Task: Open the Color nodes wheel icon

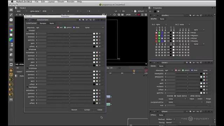Action: click(11, 30)
